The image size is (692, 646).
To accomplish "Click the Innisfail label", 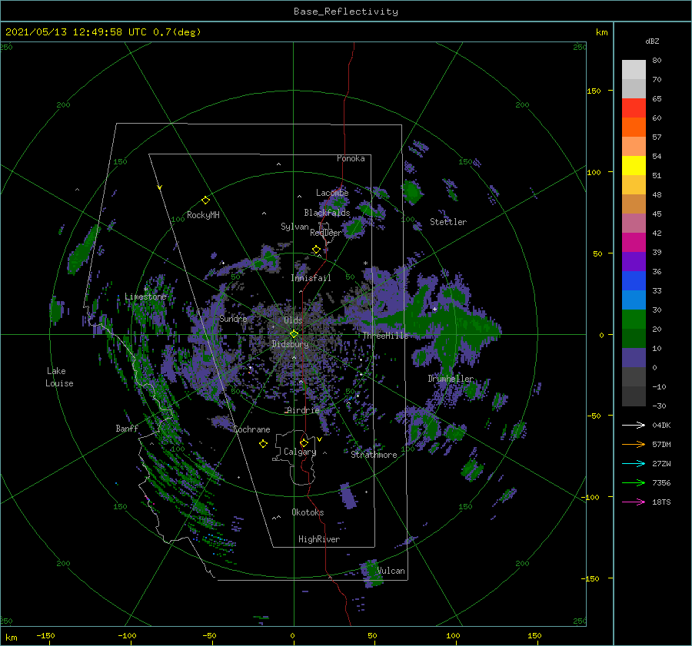I will point(311,278).
